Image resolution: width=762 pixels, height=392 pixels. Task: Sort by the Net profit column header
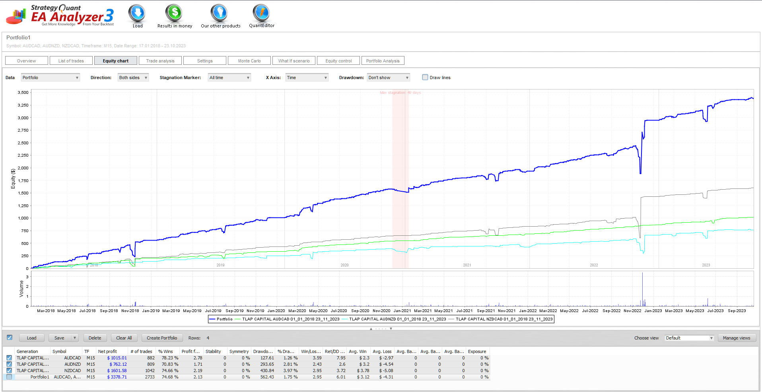click(x=107, y=351)
